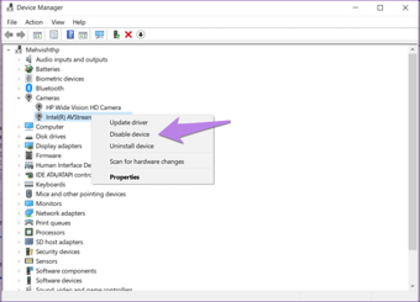Open the Action menu
The image size is (420, 302).
pyautogui.click(x=34, y=22)
